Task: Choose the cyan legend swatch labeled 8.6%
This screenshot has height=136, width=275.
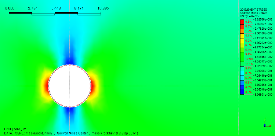Action: tap(242, 73)
